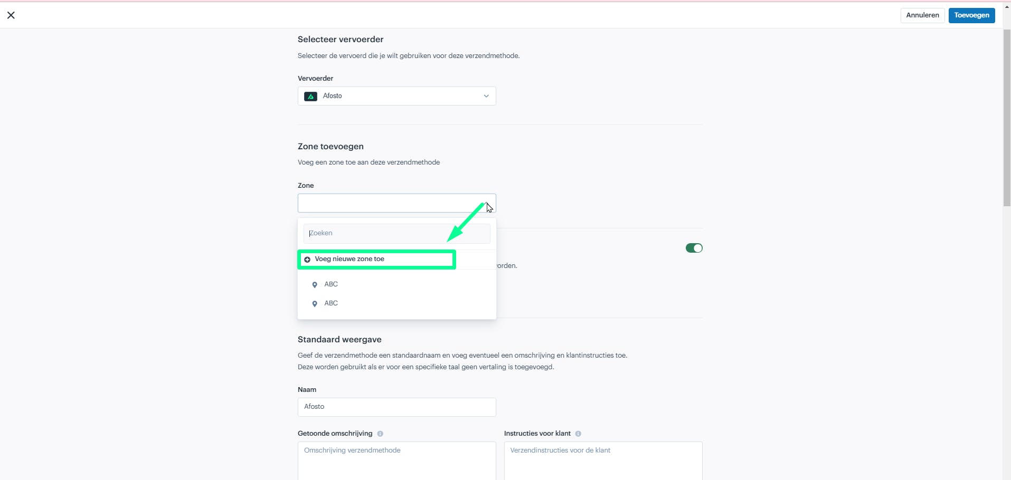Click the info icon next to Instructies voor klant
The height and width of the screenshot is (480, 1011).
[x=578, y=434]
